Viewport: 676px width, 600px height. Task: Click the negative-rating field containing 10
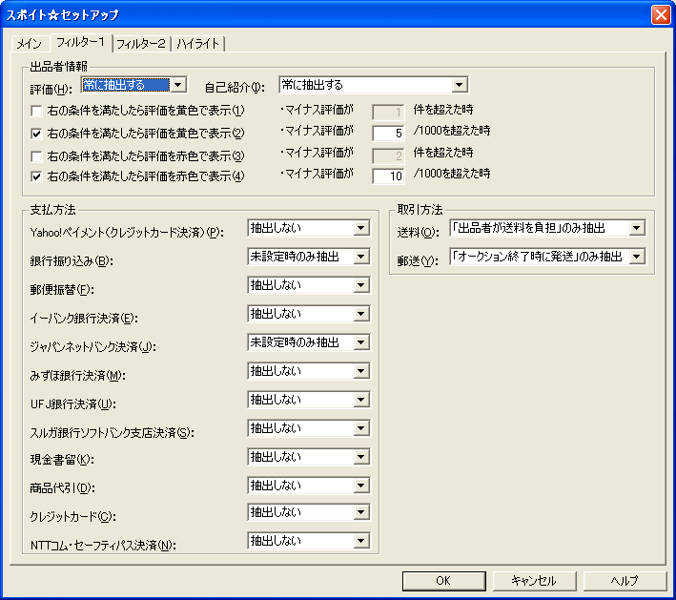pos(388,176)
